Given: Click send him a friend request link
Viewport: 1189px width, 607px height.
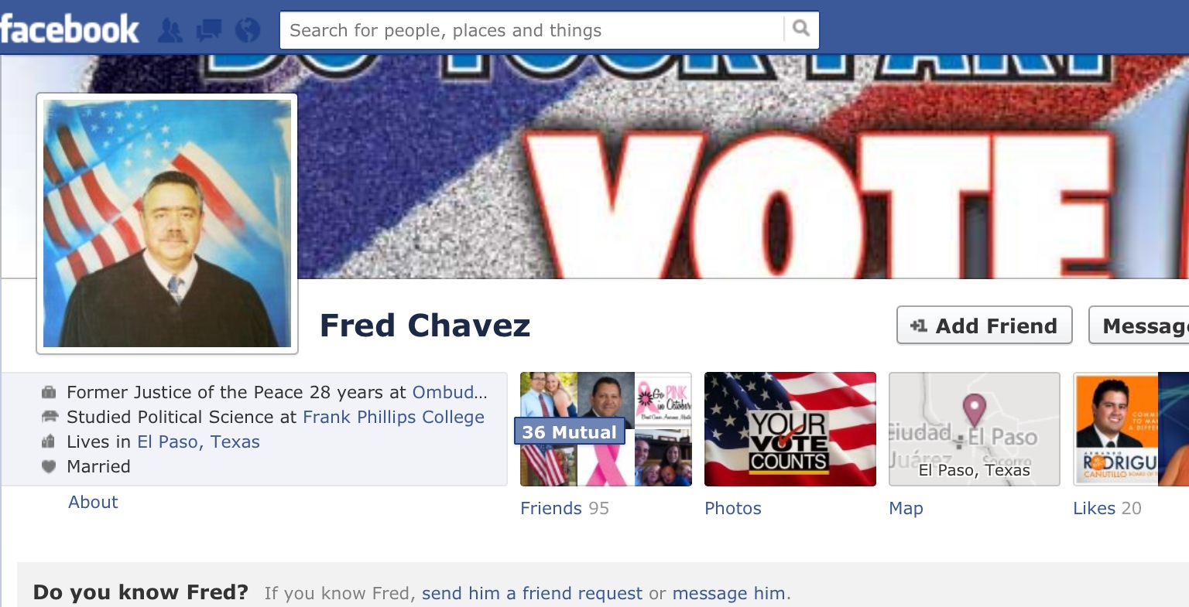Looking at the screenshot, I should (x=532, y=593).
